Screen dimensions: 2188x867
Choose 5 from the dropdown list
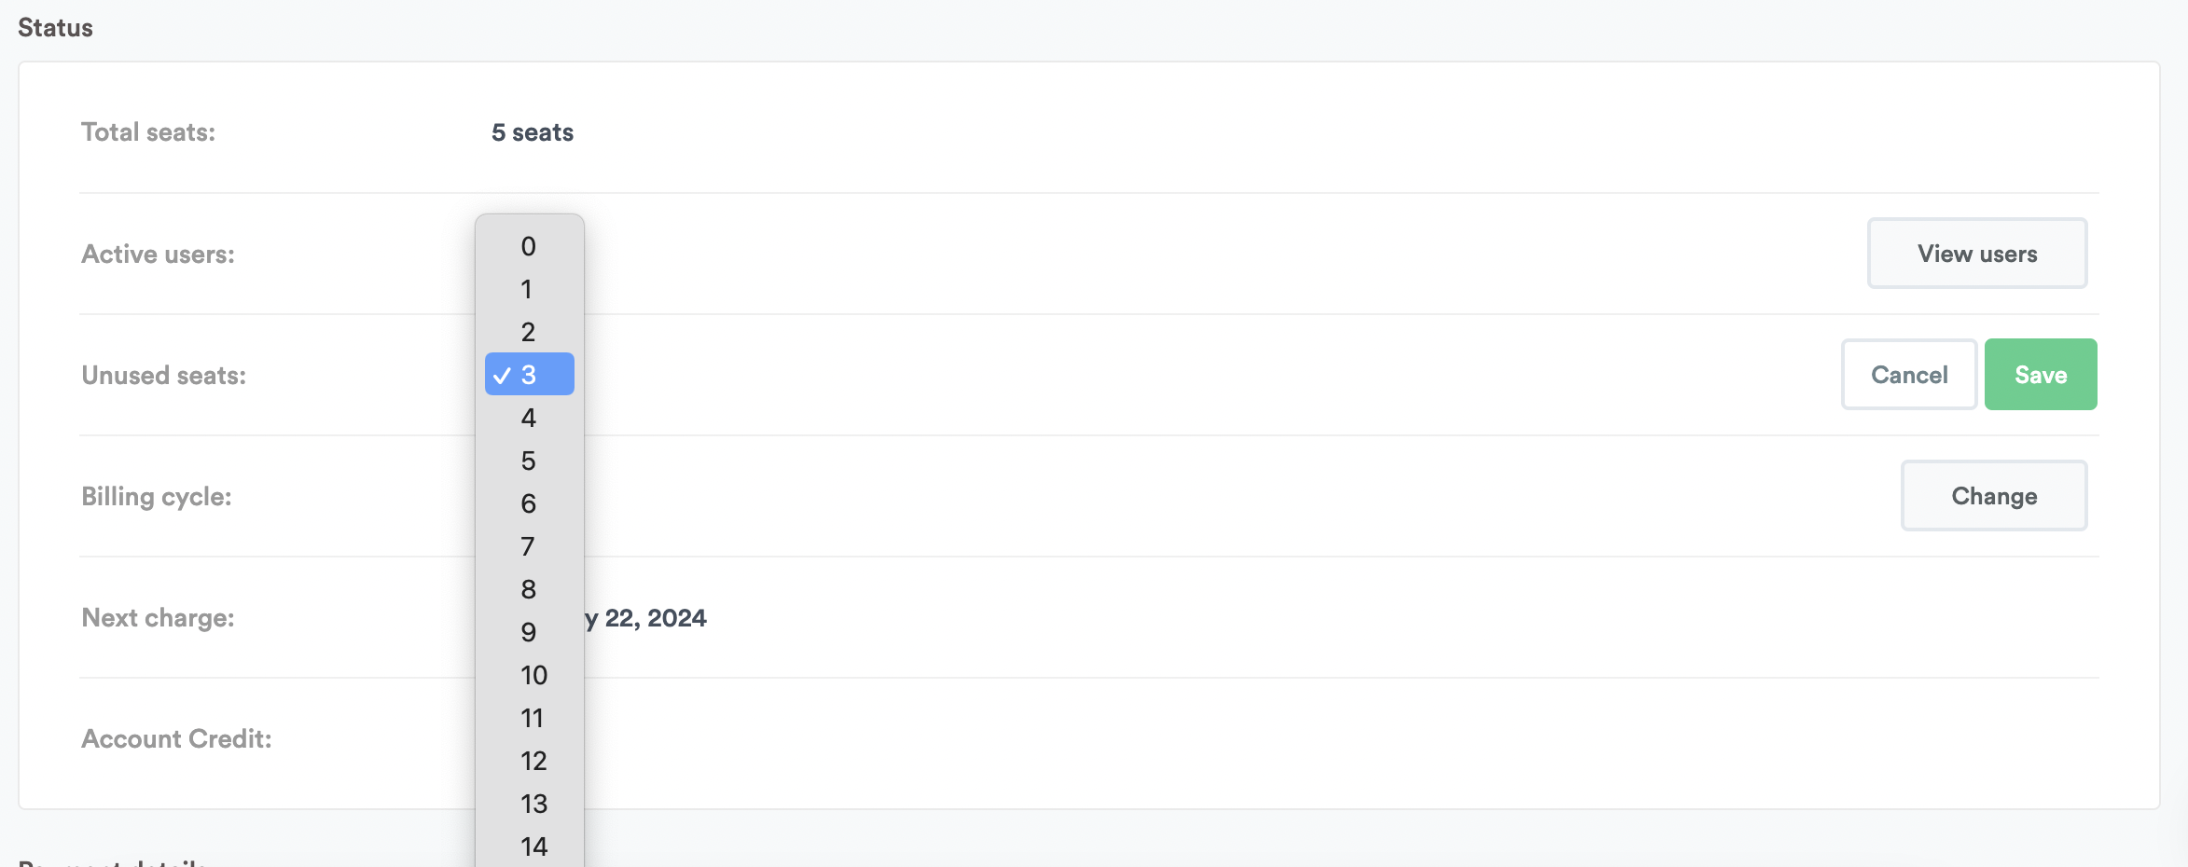click(529, 461)
